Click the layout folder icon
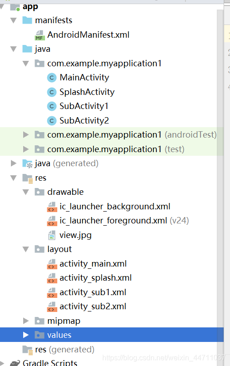This screenshot has height=366, width=230. click(40, 249)
